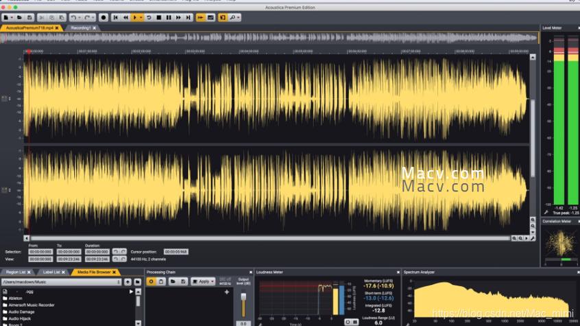Open the Ableton folder
The height and width of the screenshot is (326, 580).
tap(12, 299)
